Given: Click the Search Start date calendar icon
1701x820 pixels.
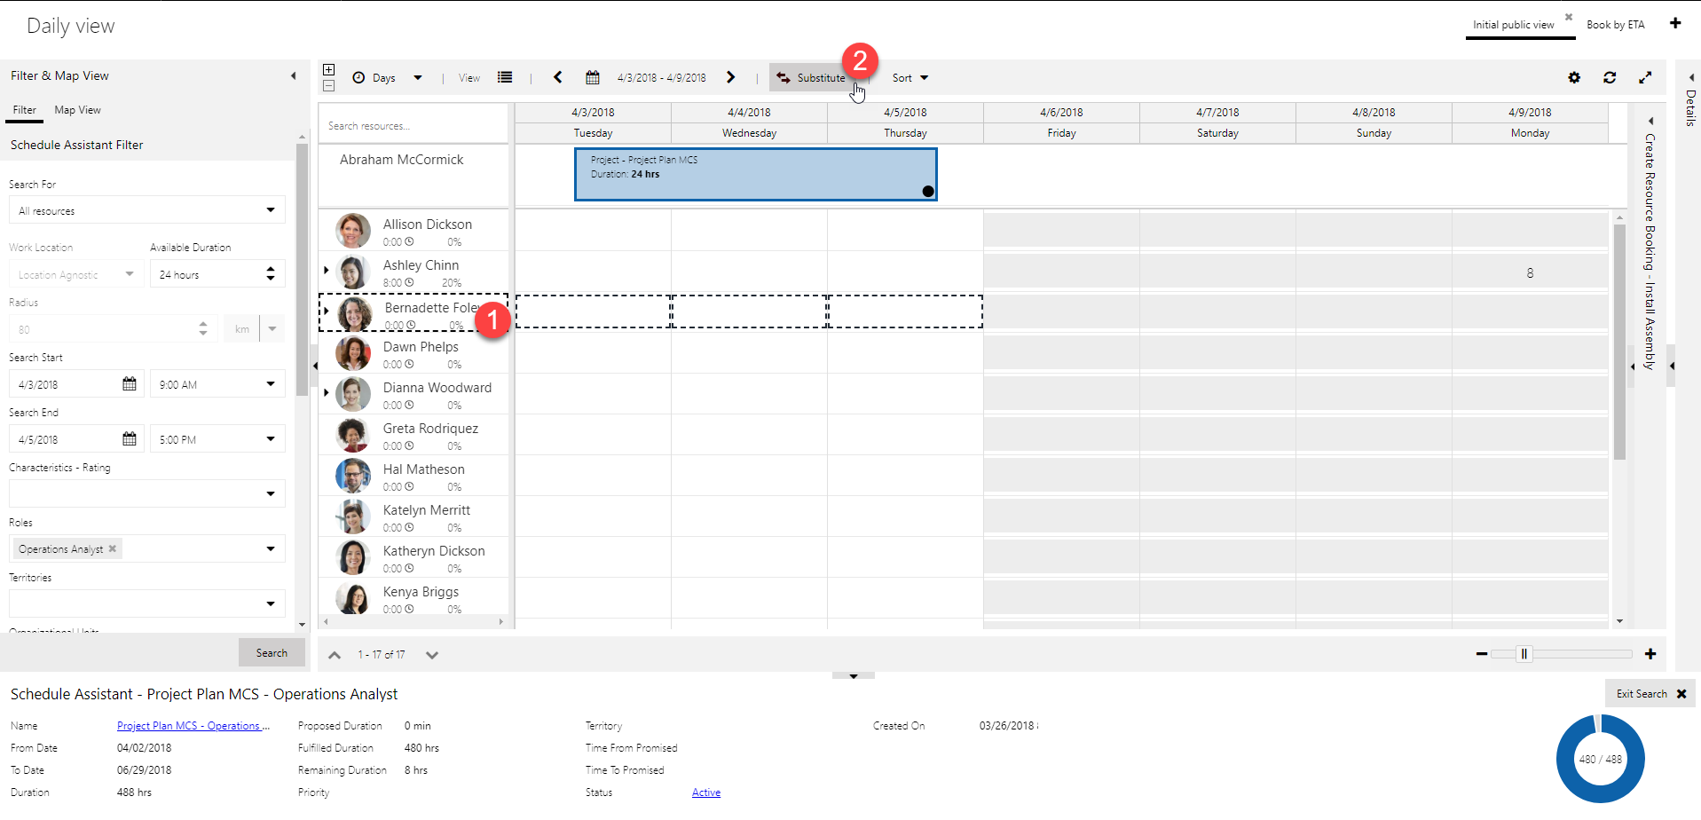Looking at the screenshot, I should (129, 383).
